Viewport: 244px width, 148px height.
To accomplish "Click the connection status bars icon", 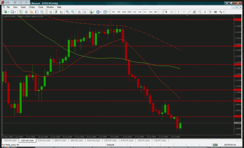I will [x=215, y=145].
